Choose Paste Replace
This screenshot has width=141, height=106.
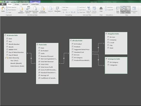pyautogui.click(x=11, y=10)
